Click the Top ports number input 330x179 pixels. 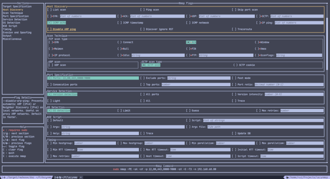[196, 85]
